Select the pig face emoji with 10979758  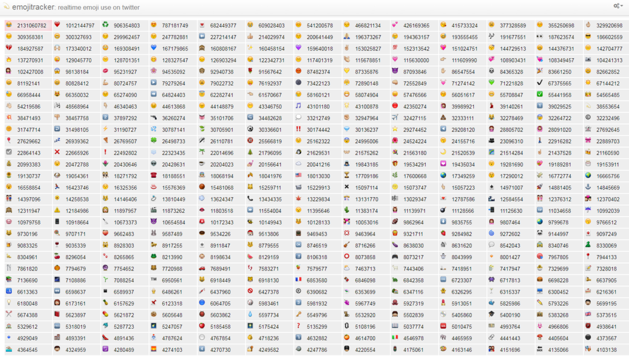point(9,221)
